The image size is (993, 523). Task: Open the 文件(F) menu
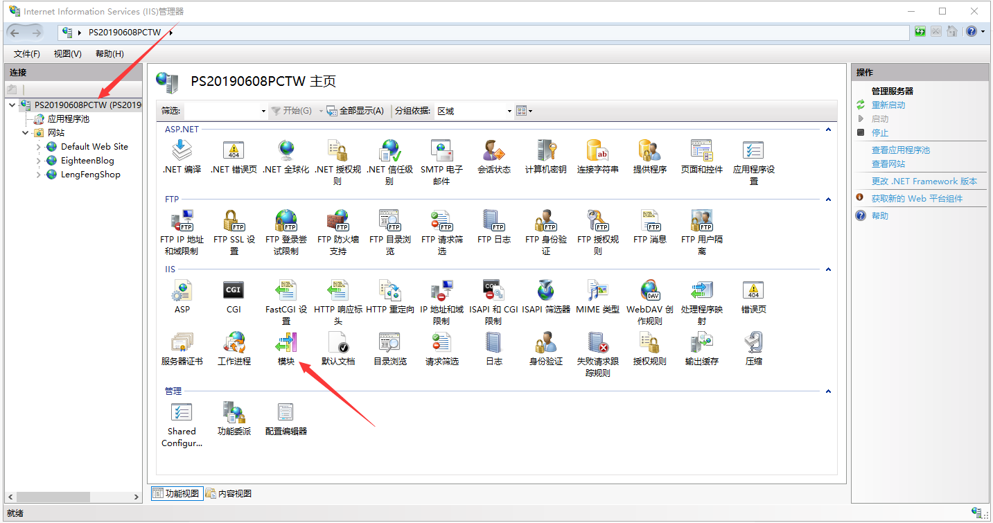point(27,54)
